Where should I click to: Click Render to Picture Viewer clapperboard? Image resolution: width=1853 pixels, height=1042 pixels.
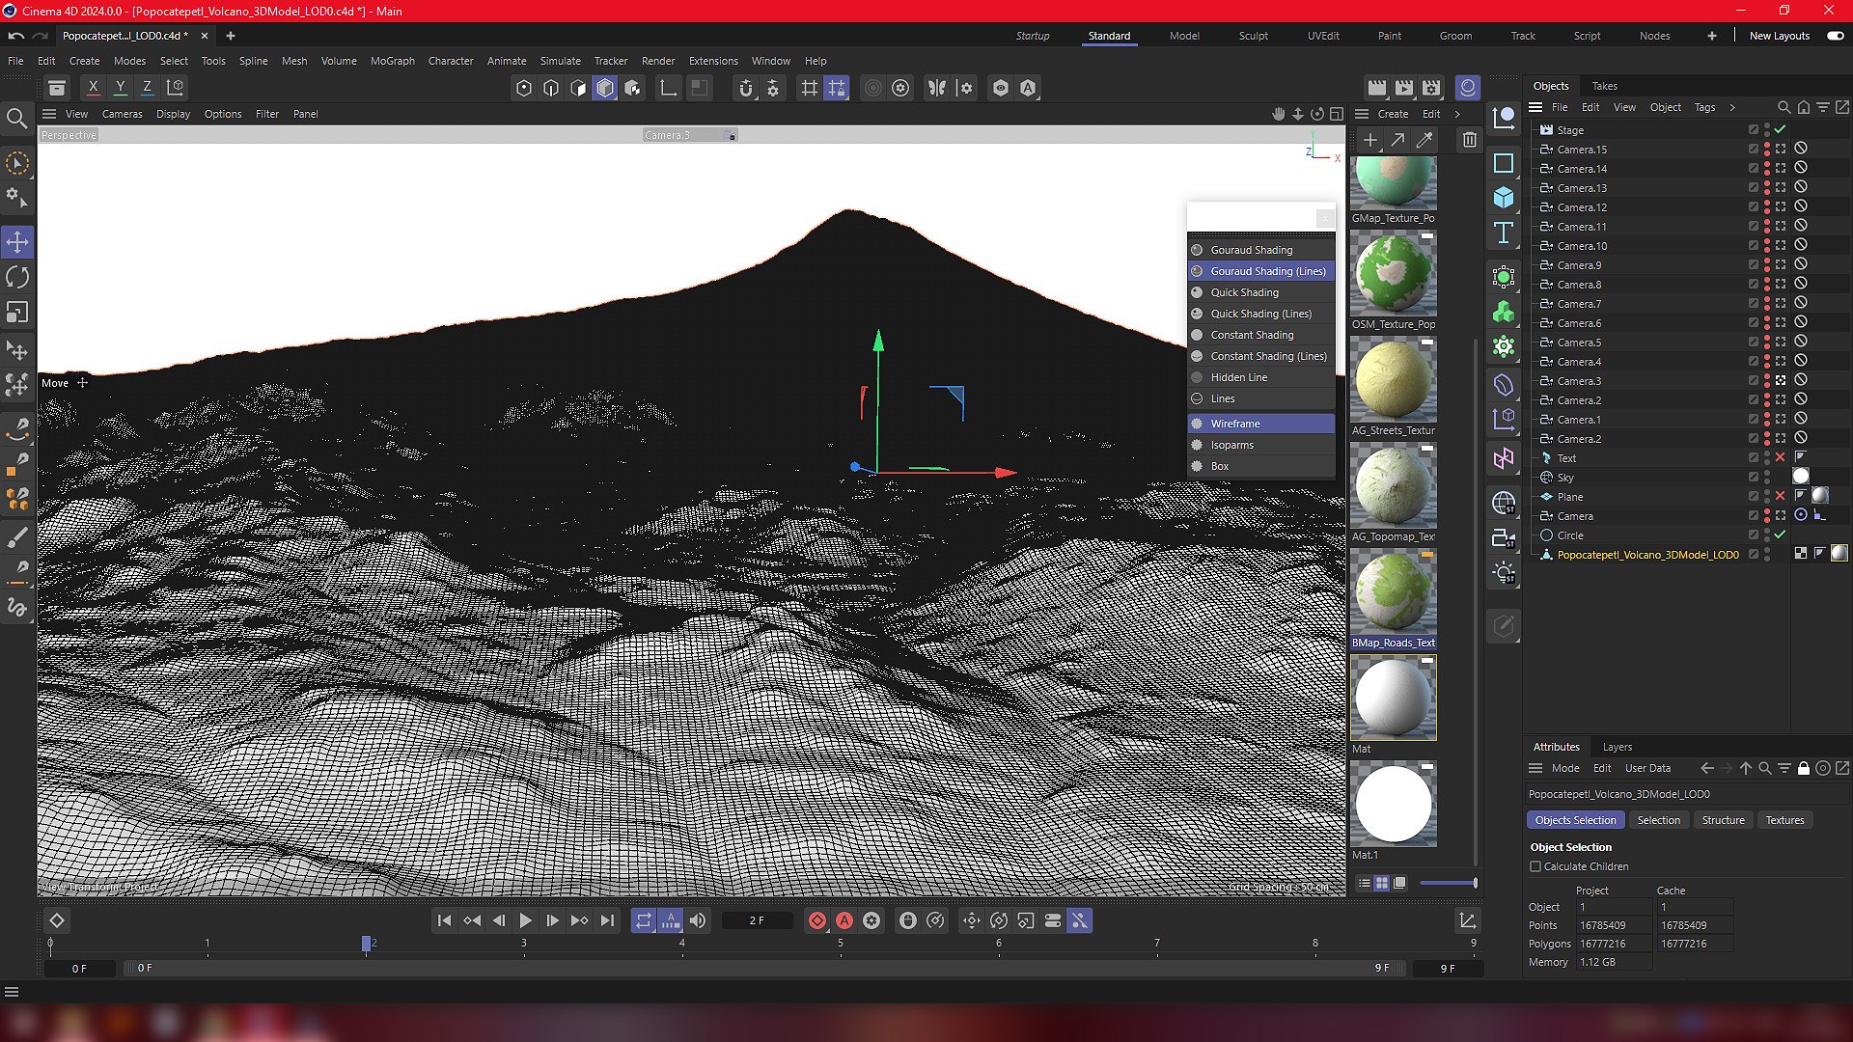[x=1404, y=88]
